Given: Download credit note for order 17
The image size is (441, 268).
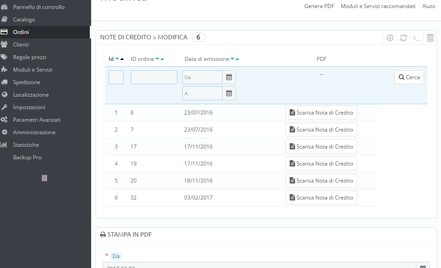Looking at the screenshot, I should [321, 147].
